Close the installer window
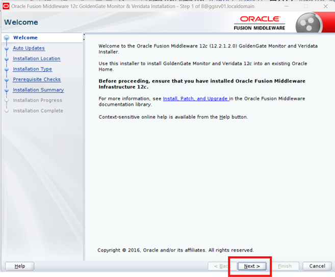The image size is (335, 277). (325, 7)
